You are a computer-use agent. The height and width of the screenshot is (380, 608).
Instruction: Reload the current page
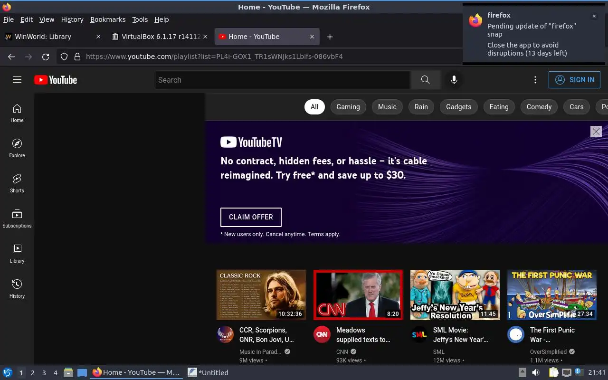coord(46,57)
